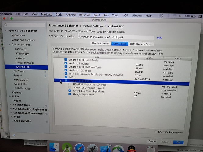Click the Apply button
The image size is (203, 152).
165,142
